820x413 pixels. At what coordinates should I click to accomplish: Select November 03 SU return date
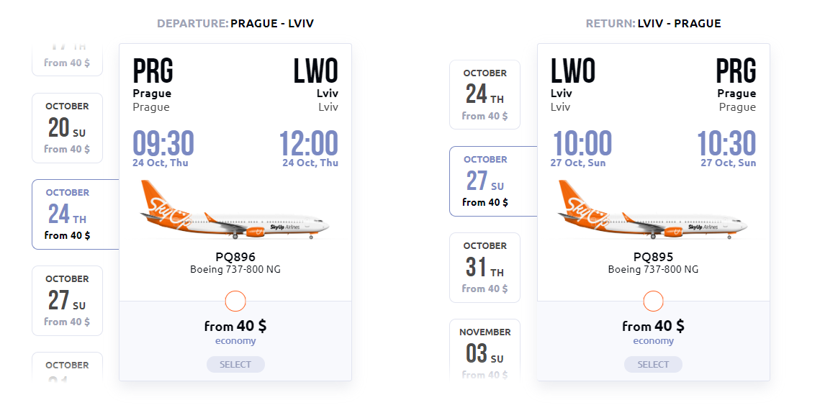(485, 350)
